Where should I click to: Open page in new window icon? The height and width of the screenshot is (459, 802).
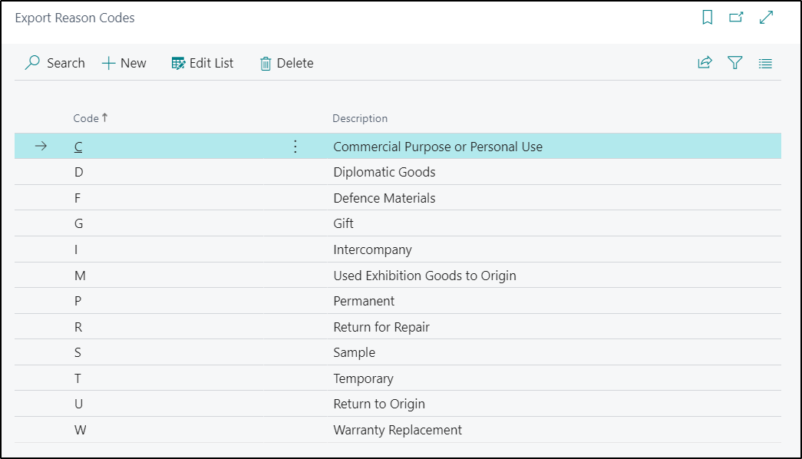coord(736,18)
